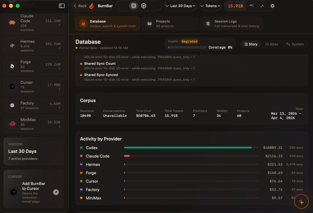Click the 15.91B total counter
The image size is (313, 213).
point(235,6)
